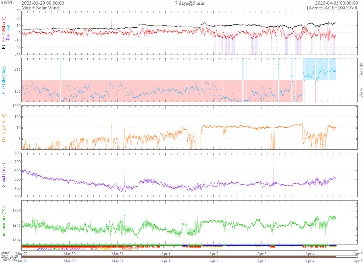The width and height of the screenshot is (364, 263).
Task: Open the 7 days@5 min span label
Action: tap(190, 3)
